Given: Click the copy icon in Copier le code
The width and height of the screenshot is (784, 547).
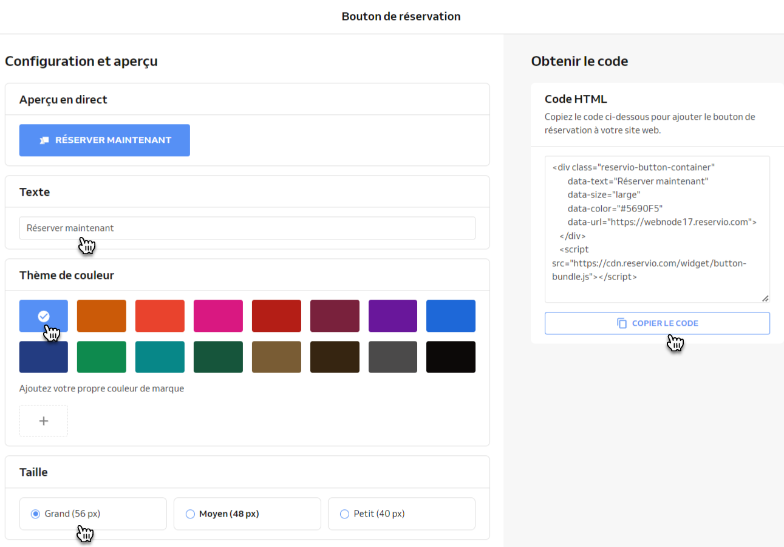Looking at the screenshot, I should click(622, 323).
